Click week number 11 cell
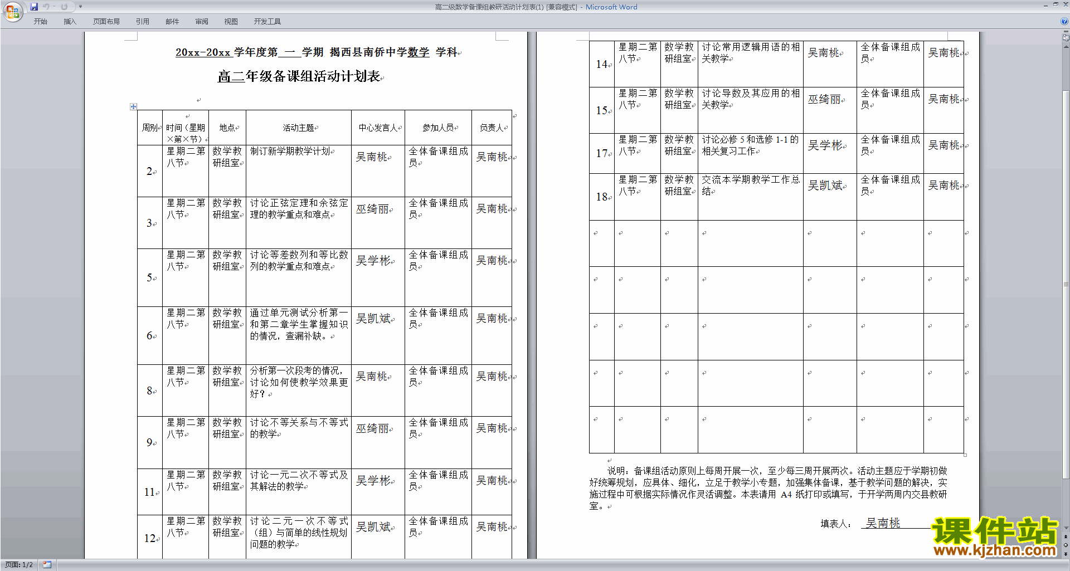The height and width of the screenshot is (571, 1070). [x=149, y=492]
